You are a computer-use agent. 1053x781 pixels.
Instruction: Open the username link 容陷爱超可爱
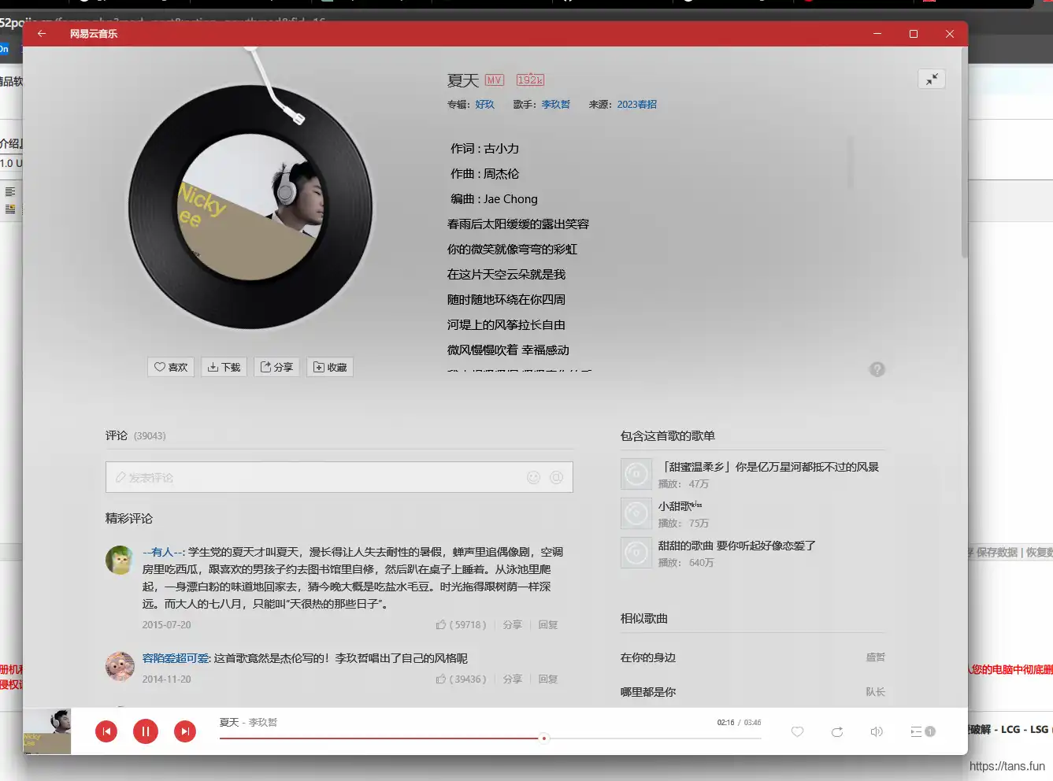pyautogui.click(x=176, y=658)
